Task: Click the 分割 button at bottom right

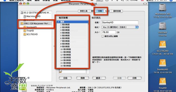Action: coord(134,78)
